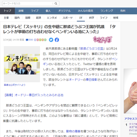Select the スポーツ category

67,18
